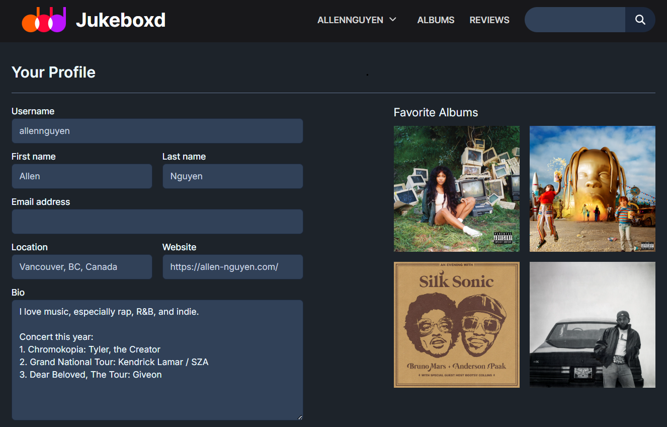
Task: Go to the Jukeboxd home title link
Action: coord(121,20)
